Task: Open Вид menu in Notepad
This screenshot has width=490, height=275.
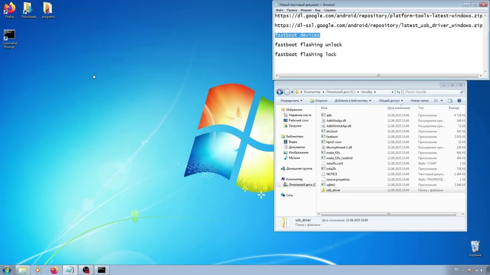Action: coord(318,10)
